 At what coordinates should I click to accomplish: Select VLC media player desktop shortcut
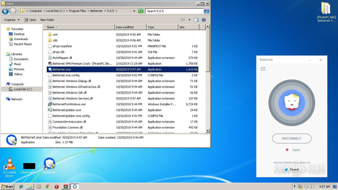10,168
